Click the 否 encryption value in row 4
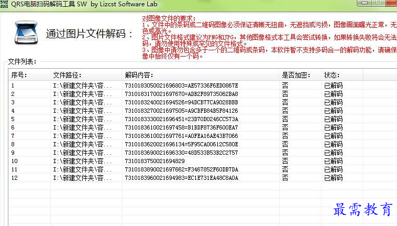 click(285, 111)
